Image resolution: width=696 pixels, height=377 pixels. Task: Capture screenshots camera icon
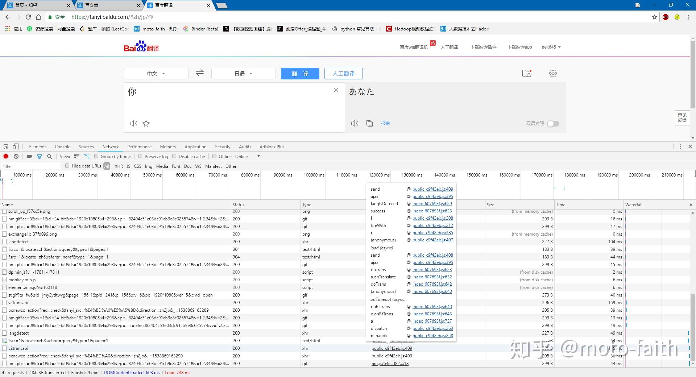pos(29,156)
